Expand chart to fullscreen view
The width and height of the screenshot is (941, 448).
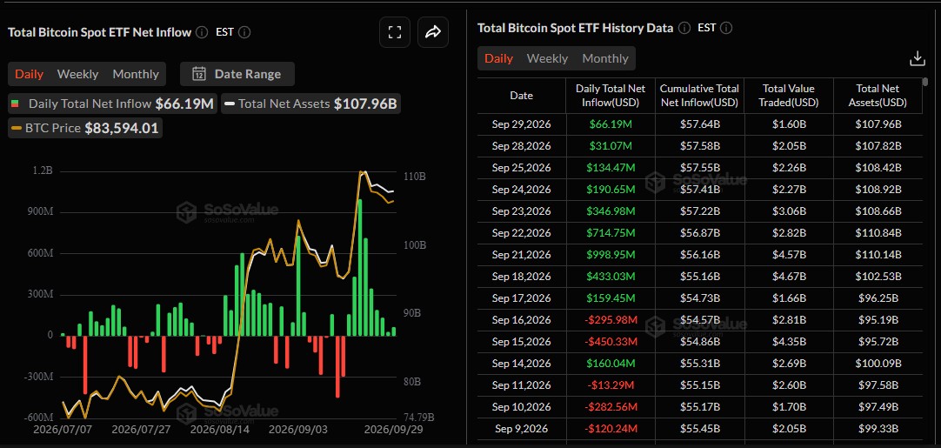[x=394, y=32]
